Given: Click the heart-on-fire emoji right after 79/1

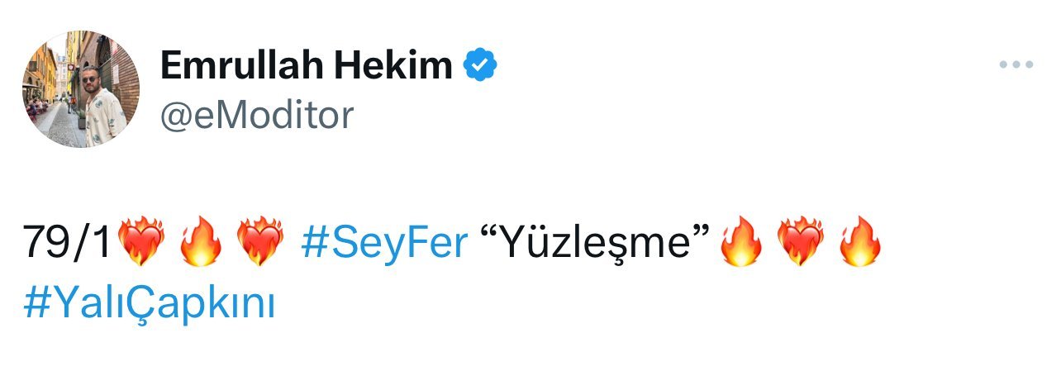Looking at the screenshot, I should (142, 244).
